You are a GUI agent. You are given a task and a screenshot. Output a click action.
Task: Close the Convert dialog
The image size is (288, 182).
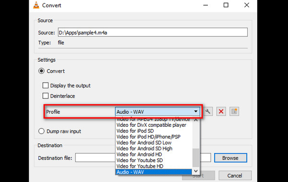[247, 5]
